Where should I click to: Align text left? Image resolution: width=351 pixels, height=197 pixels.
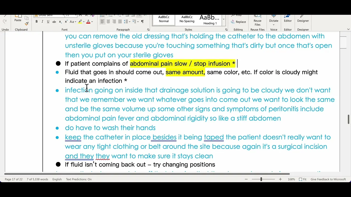coord(102,22)
